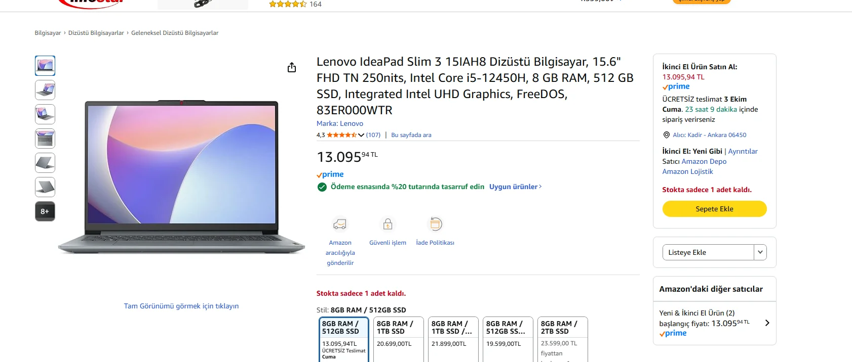Open the 8+ more images thumbnail
Screen dimensions: 852x362
[45, 211]
